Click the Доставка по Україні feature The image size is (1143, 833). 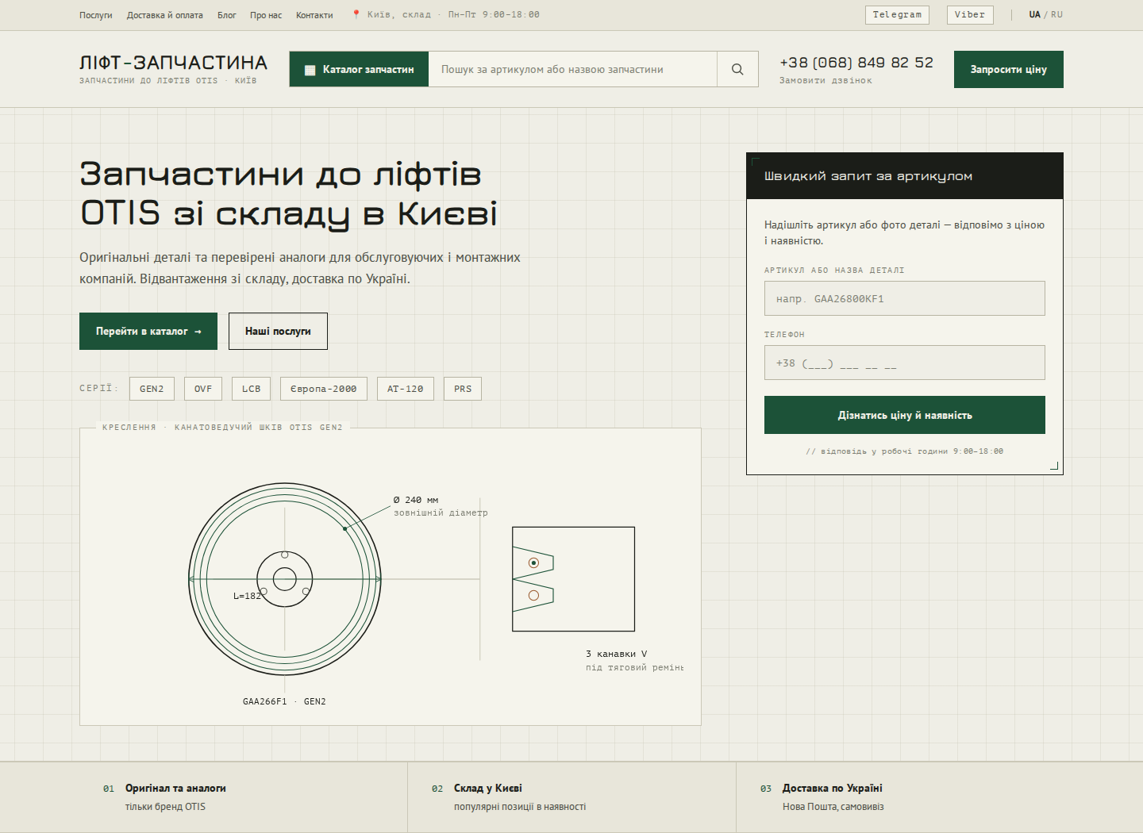pos(822,797)
